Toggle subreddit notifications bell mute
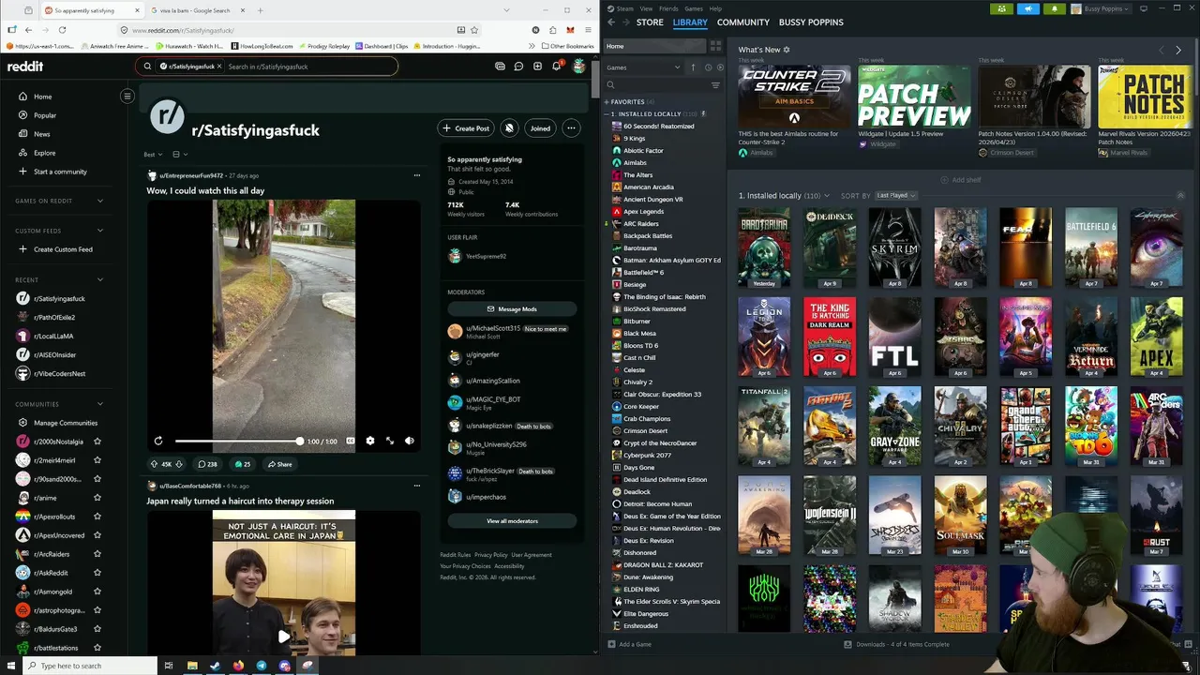1200x675 pixels. coord(509,128)
